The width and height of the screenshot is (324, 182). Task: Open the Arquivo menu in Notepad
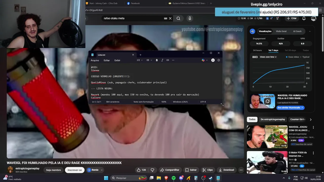tap(95, 60)
